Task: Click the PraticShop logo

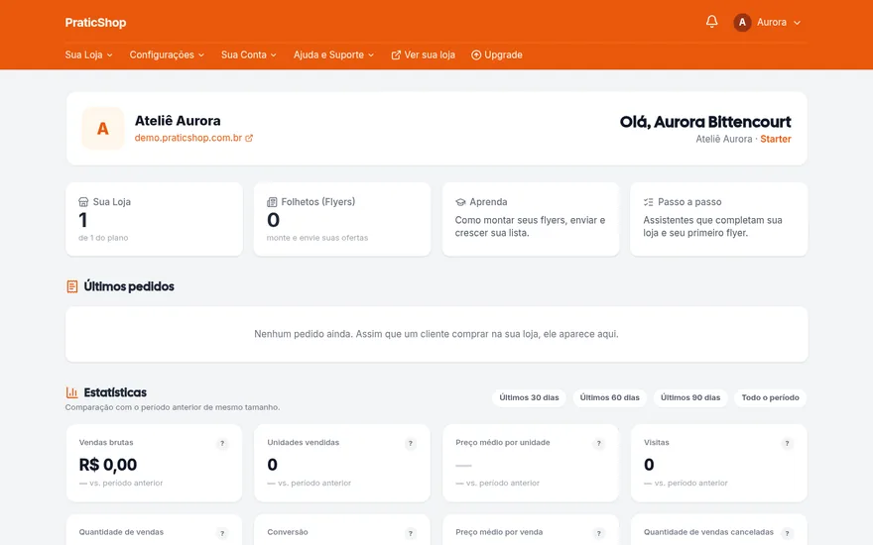Action: tap(95, 22)
